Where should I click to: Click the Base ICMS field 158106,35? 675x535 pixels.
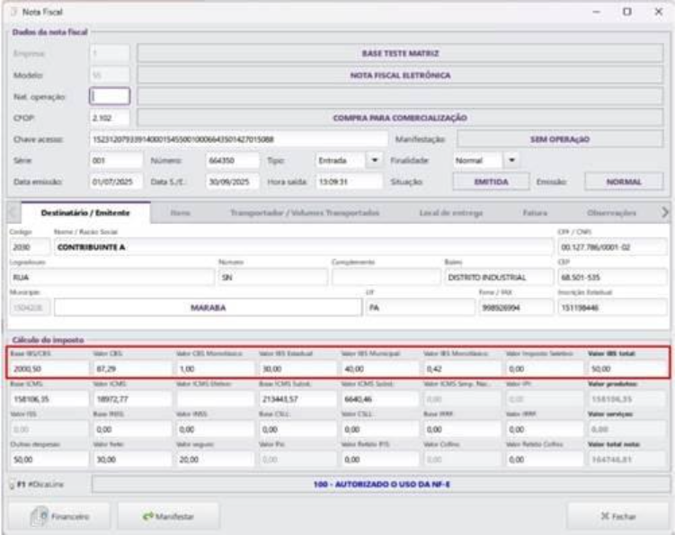(x=49, y=399)
